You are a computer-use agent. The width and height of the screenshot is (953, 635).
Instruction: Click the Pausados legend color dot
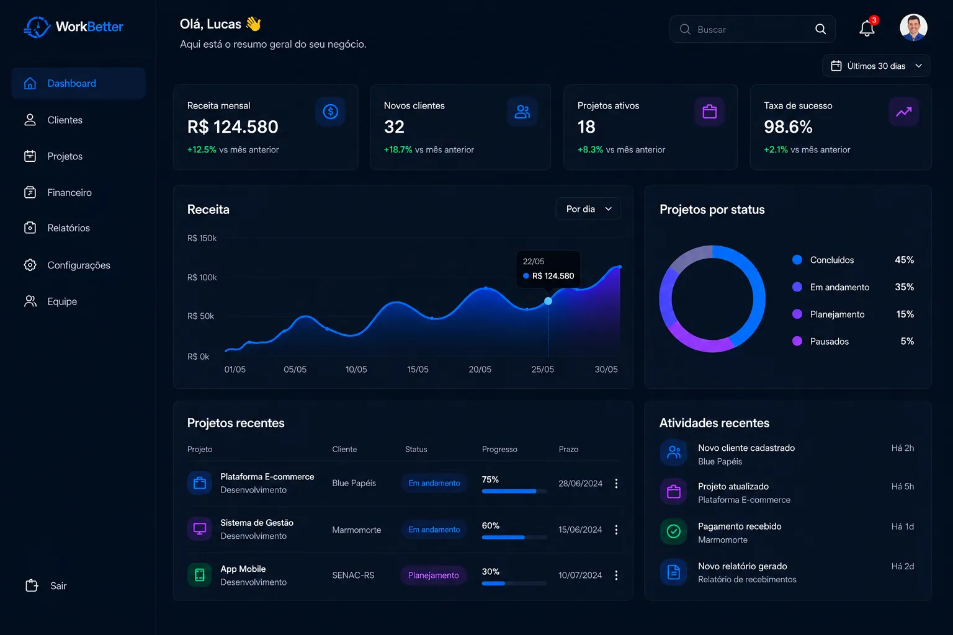pos(797,341)
